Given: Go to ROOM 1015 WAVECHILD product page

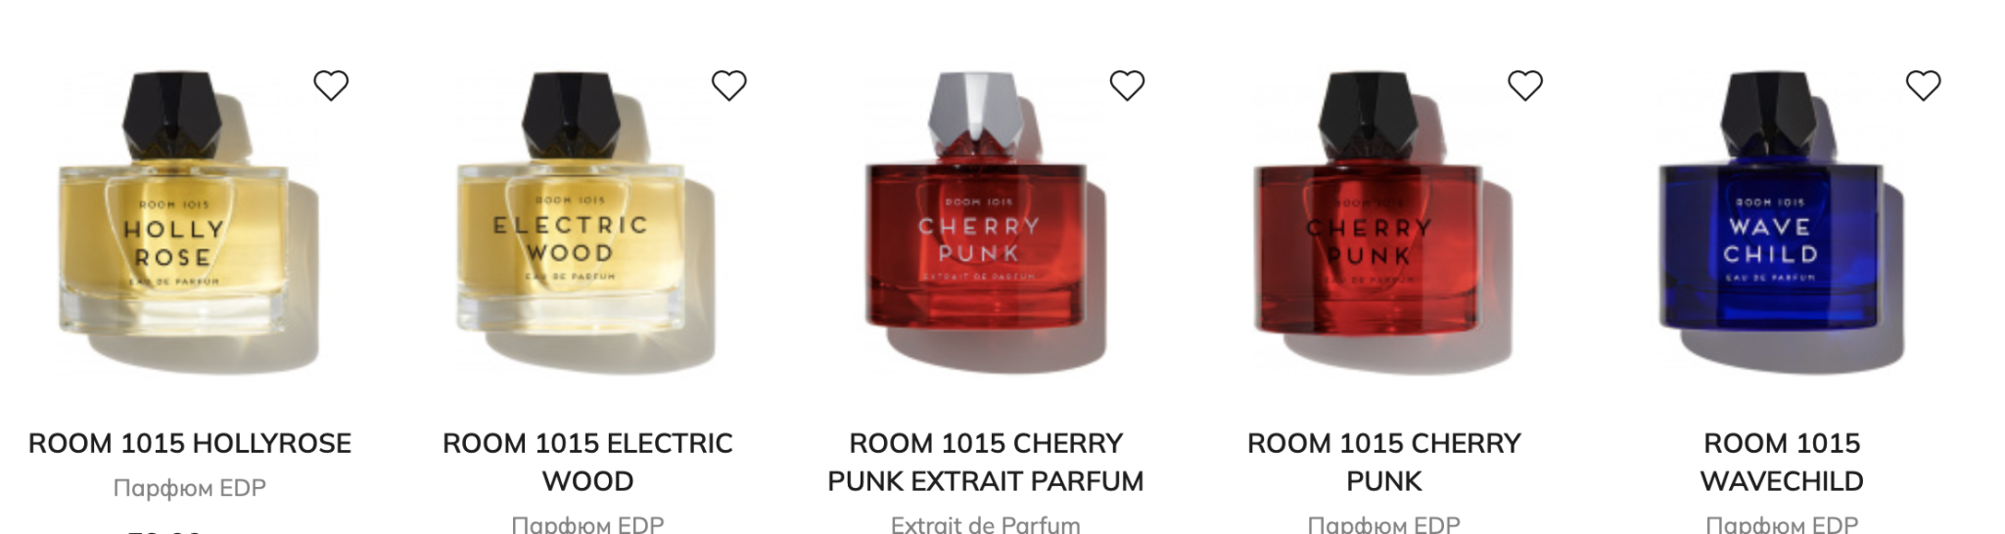Looking at the screenshot, I should coord(1782,462).
